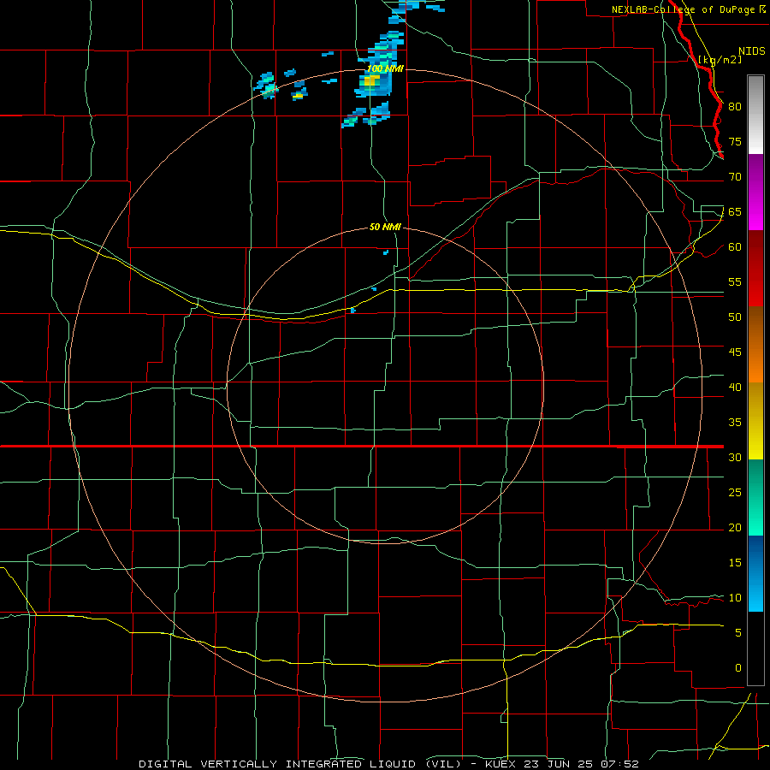Click the 65 value on the VIL scale

pos(735,211)
